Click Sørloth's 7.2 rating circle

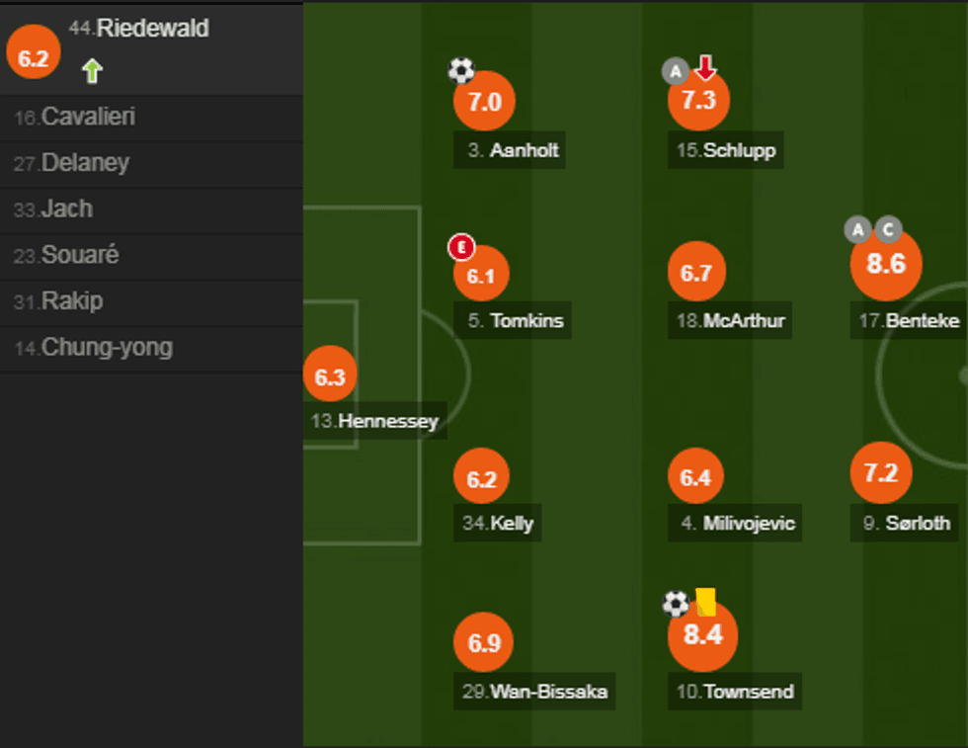click(x=880, y=472)
